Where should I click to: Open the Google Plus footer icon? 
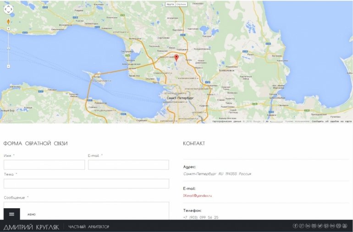click(x=302, y=226)
